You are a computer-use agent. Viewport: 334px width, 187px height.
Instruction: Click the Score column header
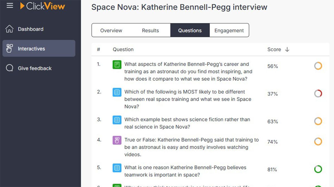(274, 49)
